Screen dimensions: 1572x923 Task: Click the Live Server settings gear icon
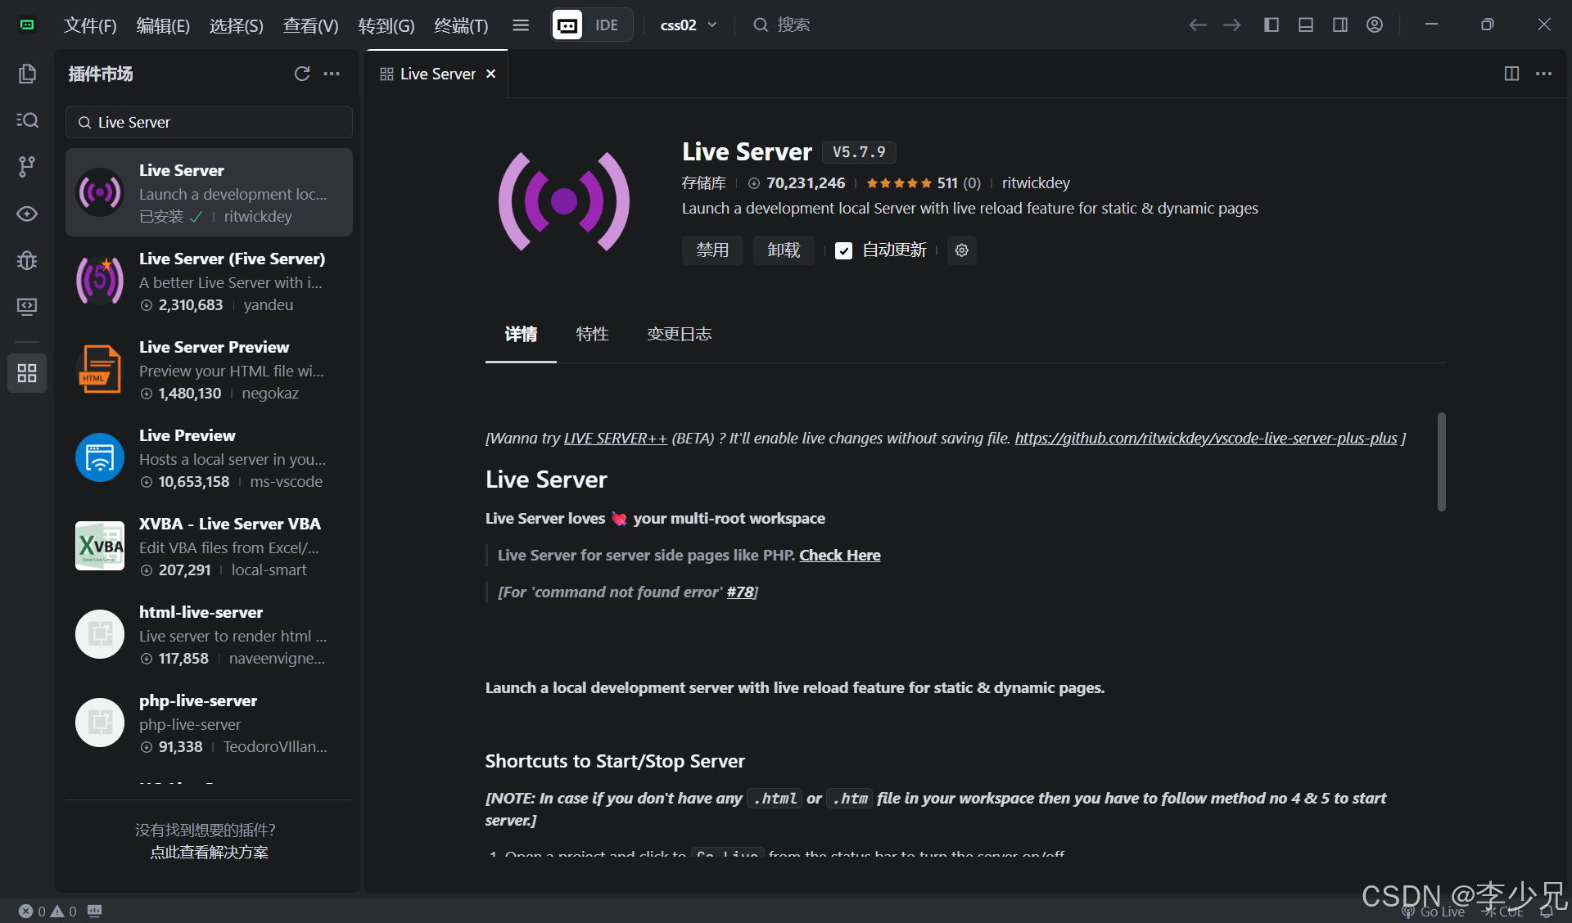coord(962,250)
